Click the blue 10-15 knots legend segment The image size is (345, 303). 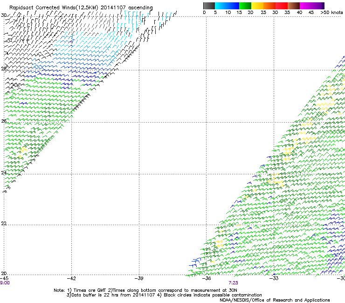click(x=233, y=6)
